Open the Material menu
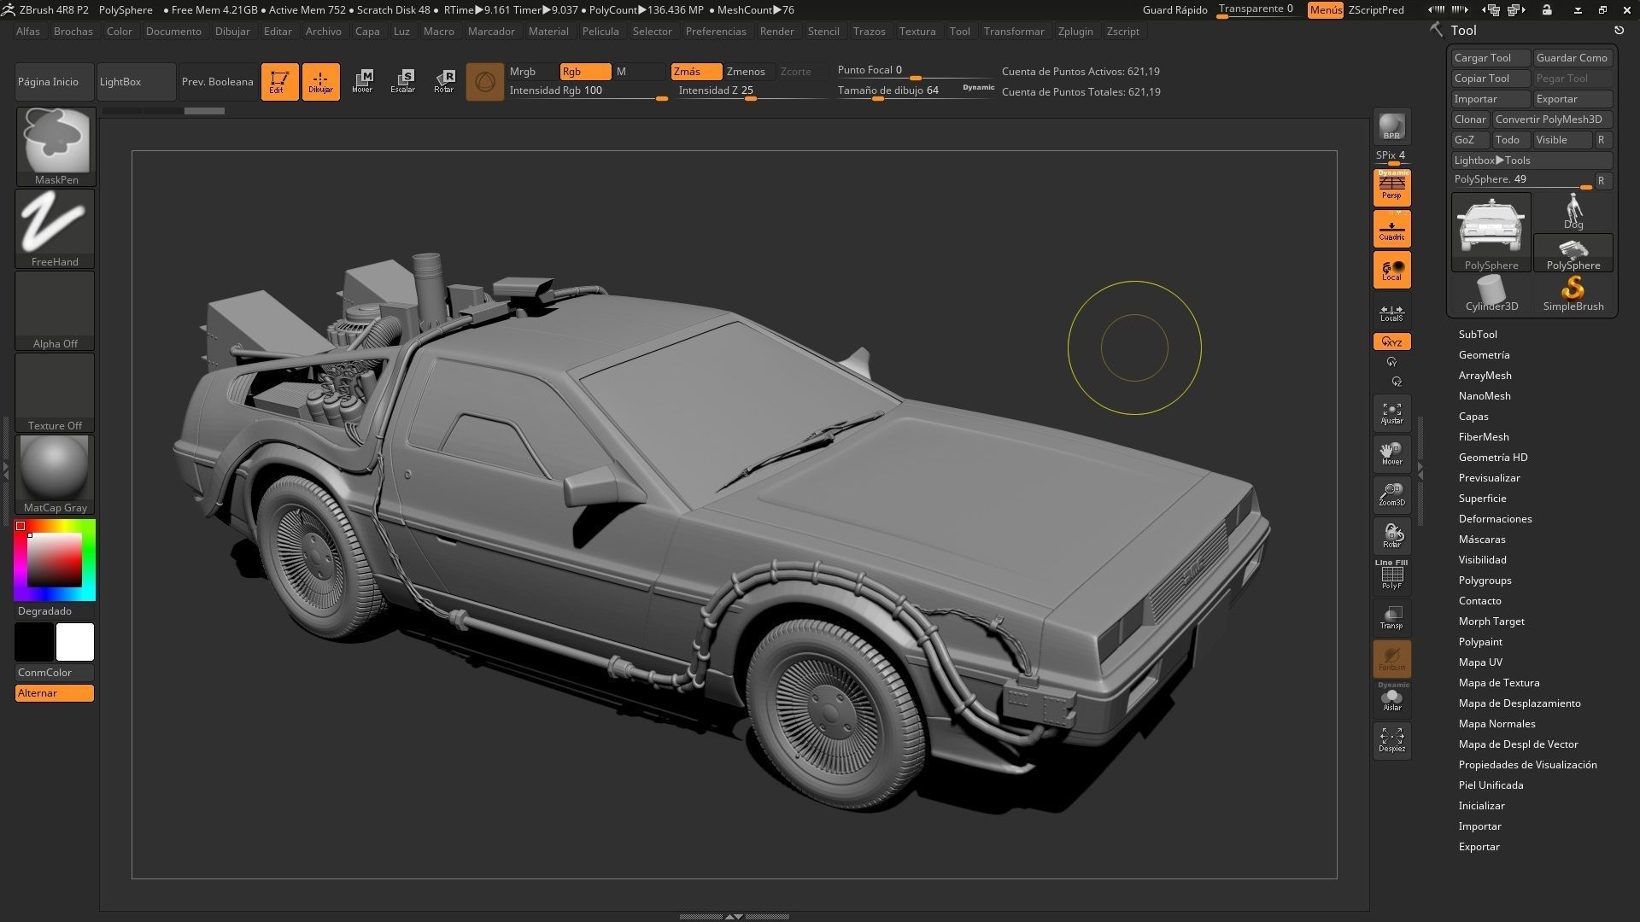1640x922 pixels. click(548, 32)
